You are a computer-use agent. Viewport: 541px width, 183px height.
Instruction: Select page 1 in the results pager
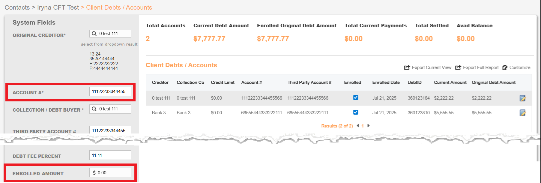click(x=363, y=126)
